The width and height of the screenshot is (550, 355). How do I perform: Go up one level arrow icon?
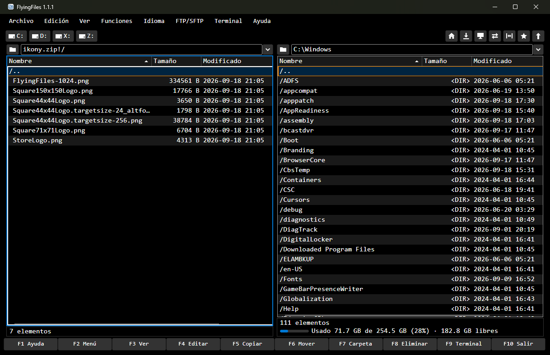538,36
